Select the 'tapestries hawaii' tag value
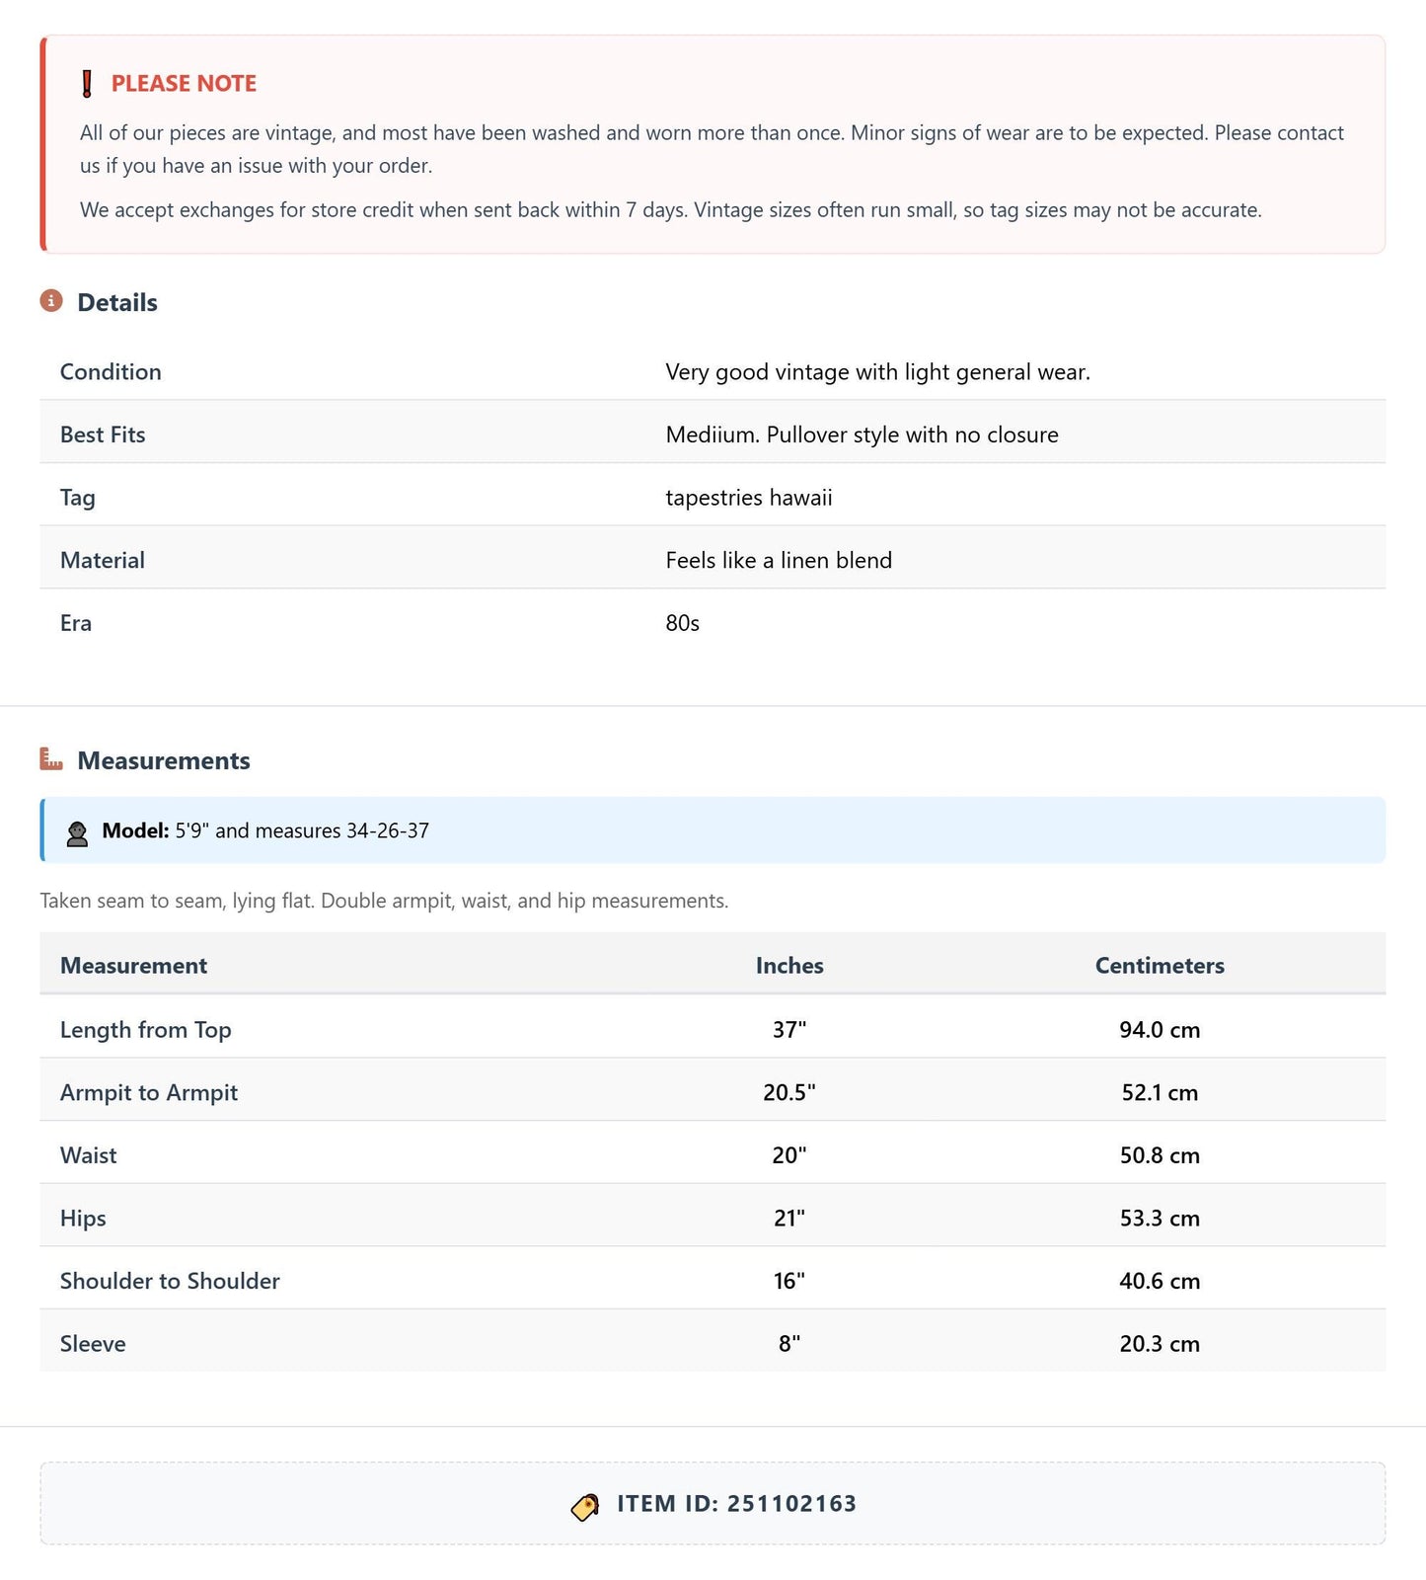The image size is (1426, 1580). (749, 498)
